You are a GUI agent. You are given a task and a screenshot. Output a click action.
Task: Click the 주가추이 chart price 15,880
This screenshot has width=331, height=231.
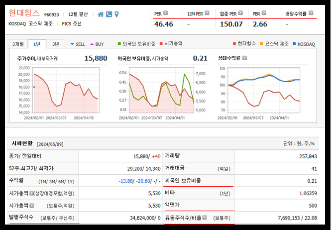[x=96, y=58]
